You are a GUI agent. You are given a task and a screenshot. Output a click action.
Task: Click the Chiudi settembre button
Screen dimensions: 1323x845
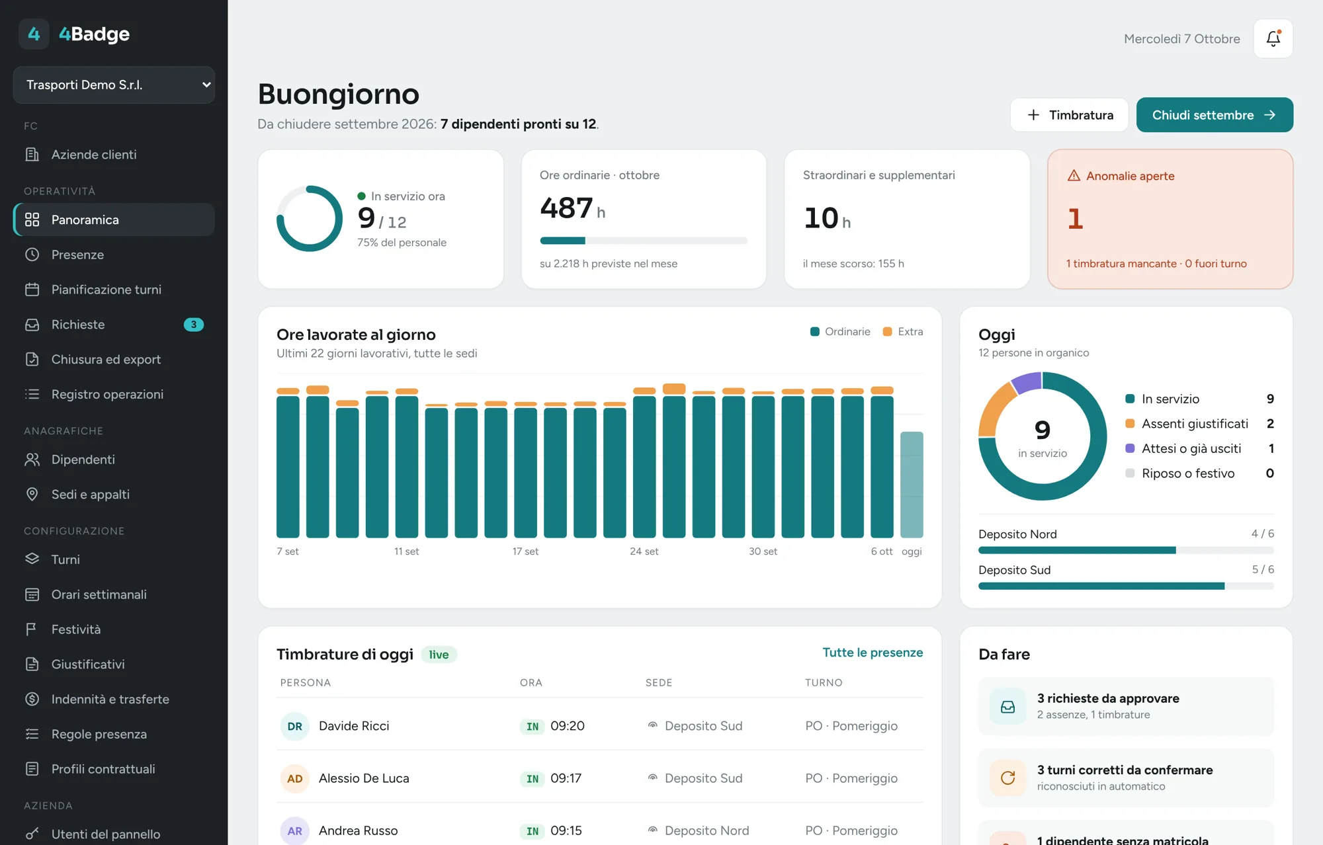[1215, 115]
